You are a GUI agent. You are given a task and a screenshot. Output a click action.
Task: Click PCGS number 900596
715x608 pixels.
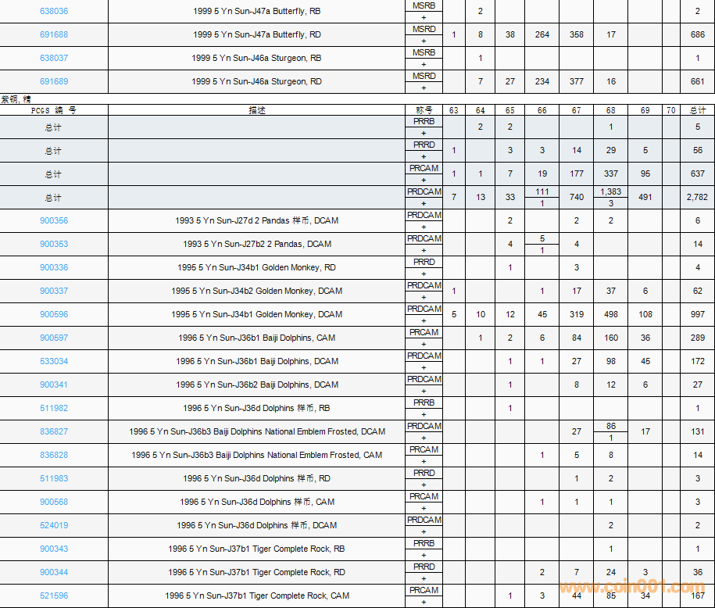pos(54,314)
